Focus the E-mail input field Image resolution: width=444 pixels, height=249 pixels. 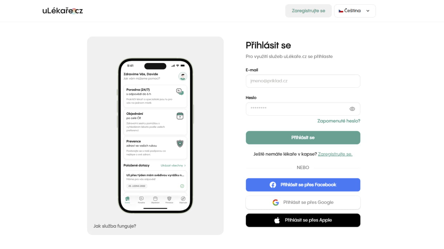tap(303, 81)
